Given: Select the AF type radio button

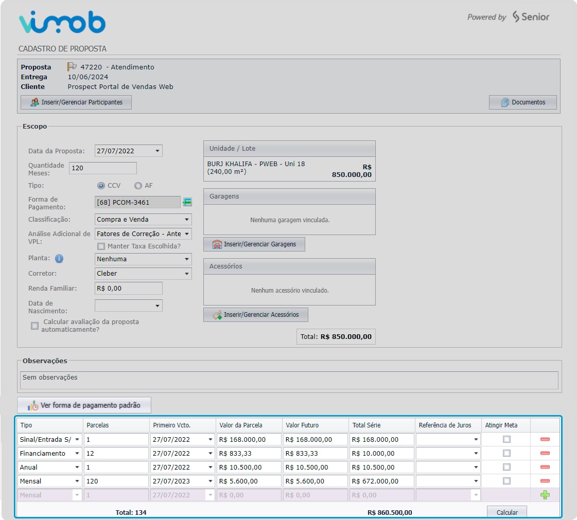Looking at the screenshot, I should (138, 186).
